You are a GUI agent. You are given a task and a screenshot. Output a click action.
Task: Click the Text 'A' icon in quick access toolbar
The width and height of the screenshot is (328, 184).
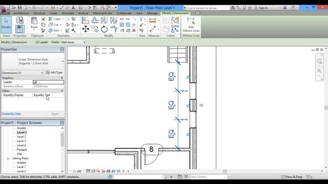73,8
